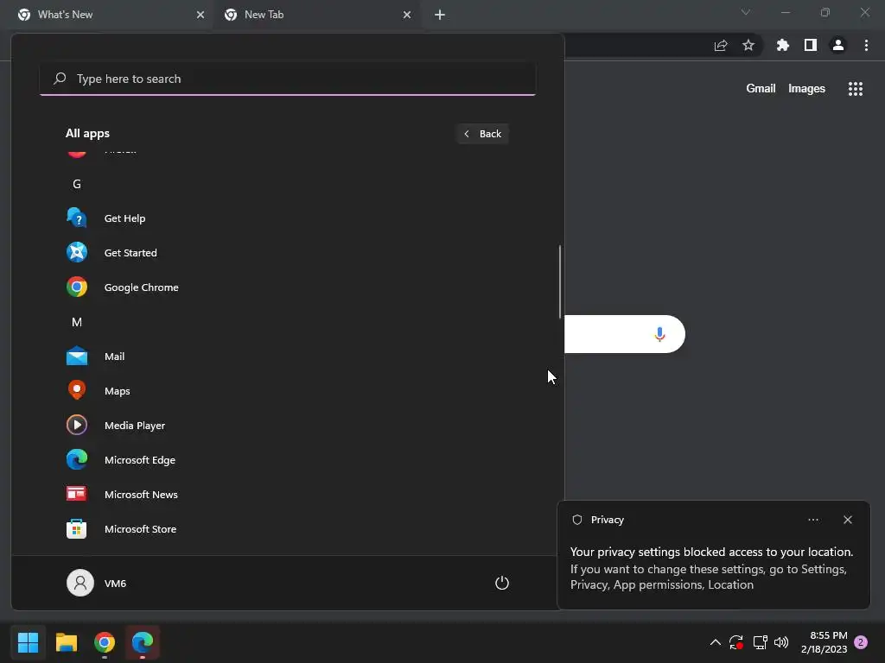Open the VM6 user account avatar
Image resolution: width=885 pixels, height=663 pixels.
[x=80, y=583]
